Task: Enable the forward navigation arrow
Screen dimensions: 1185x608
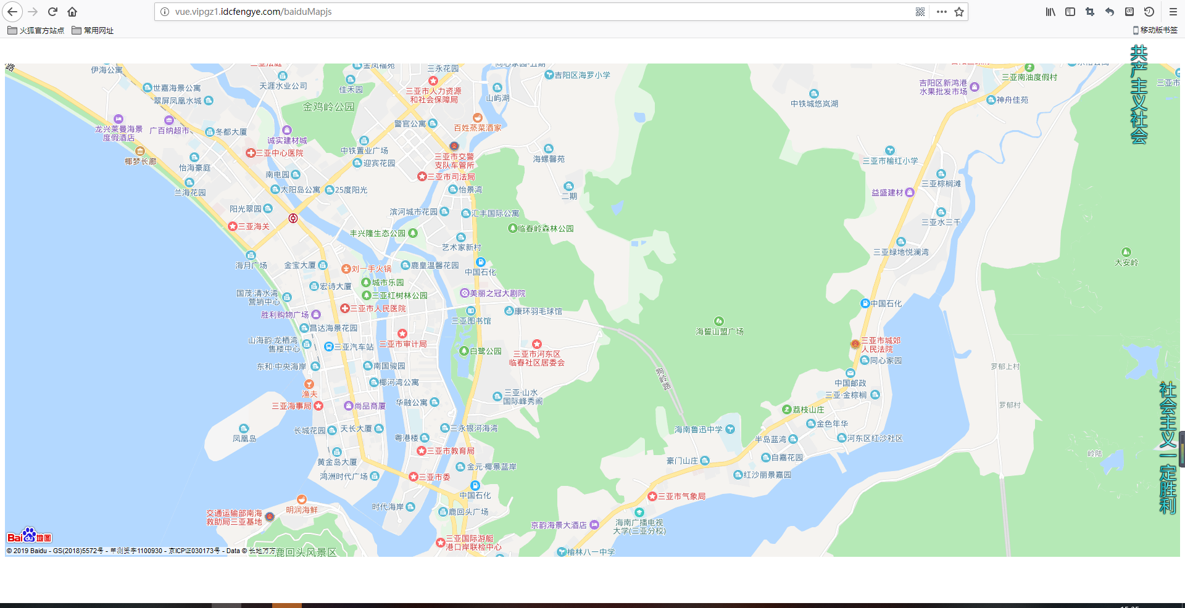Action: click(x=32, y=11)
